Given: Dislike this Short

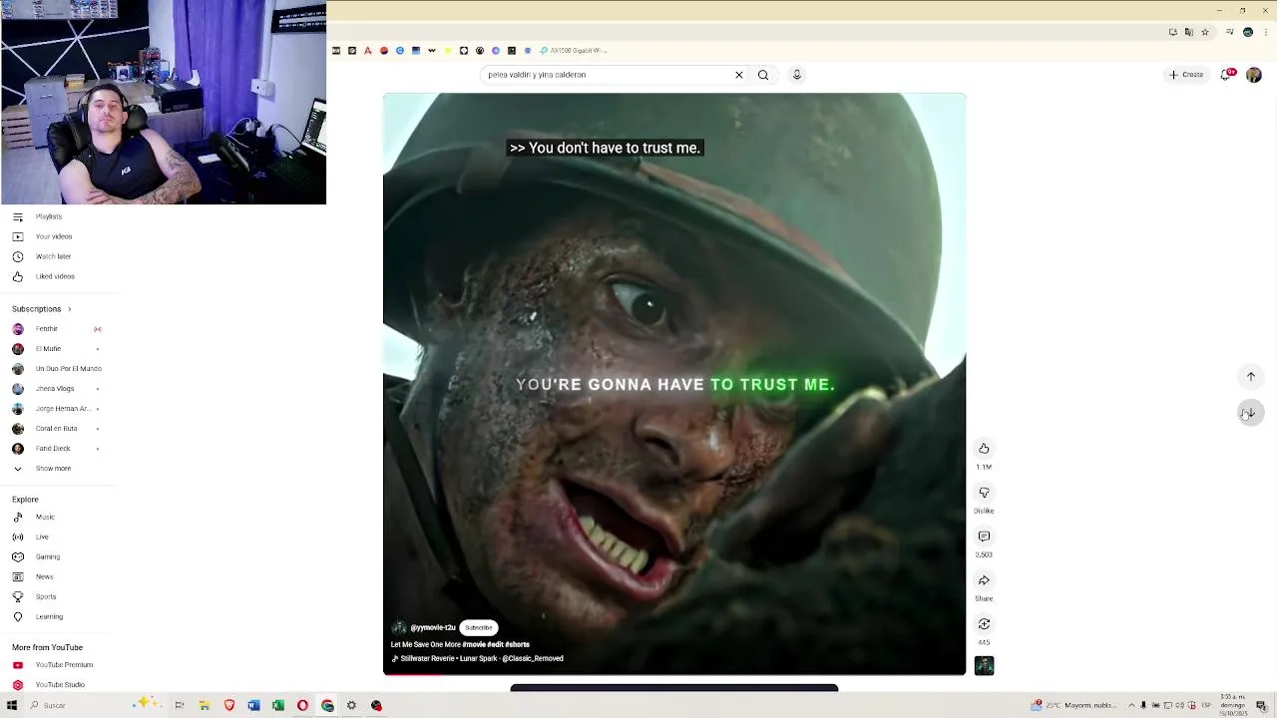Looking at the screenshot, I should pyautogui.click(x=984, y=493).
